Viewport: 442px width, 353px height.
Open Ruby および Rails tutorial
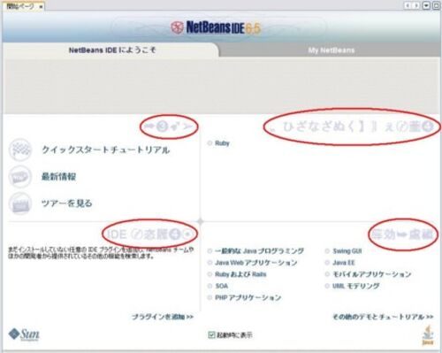240,274
